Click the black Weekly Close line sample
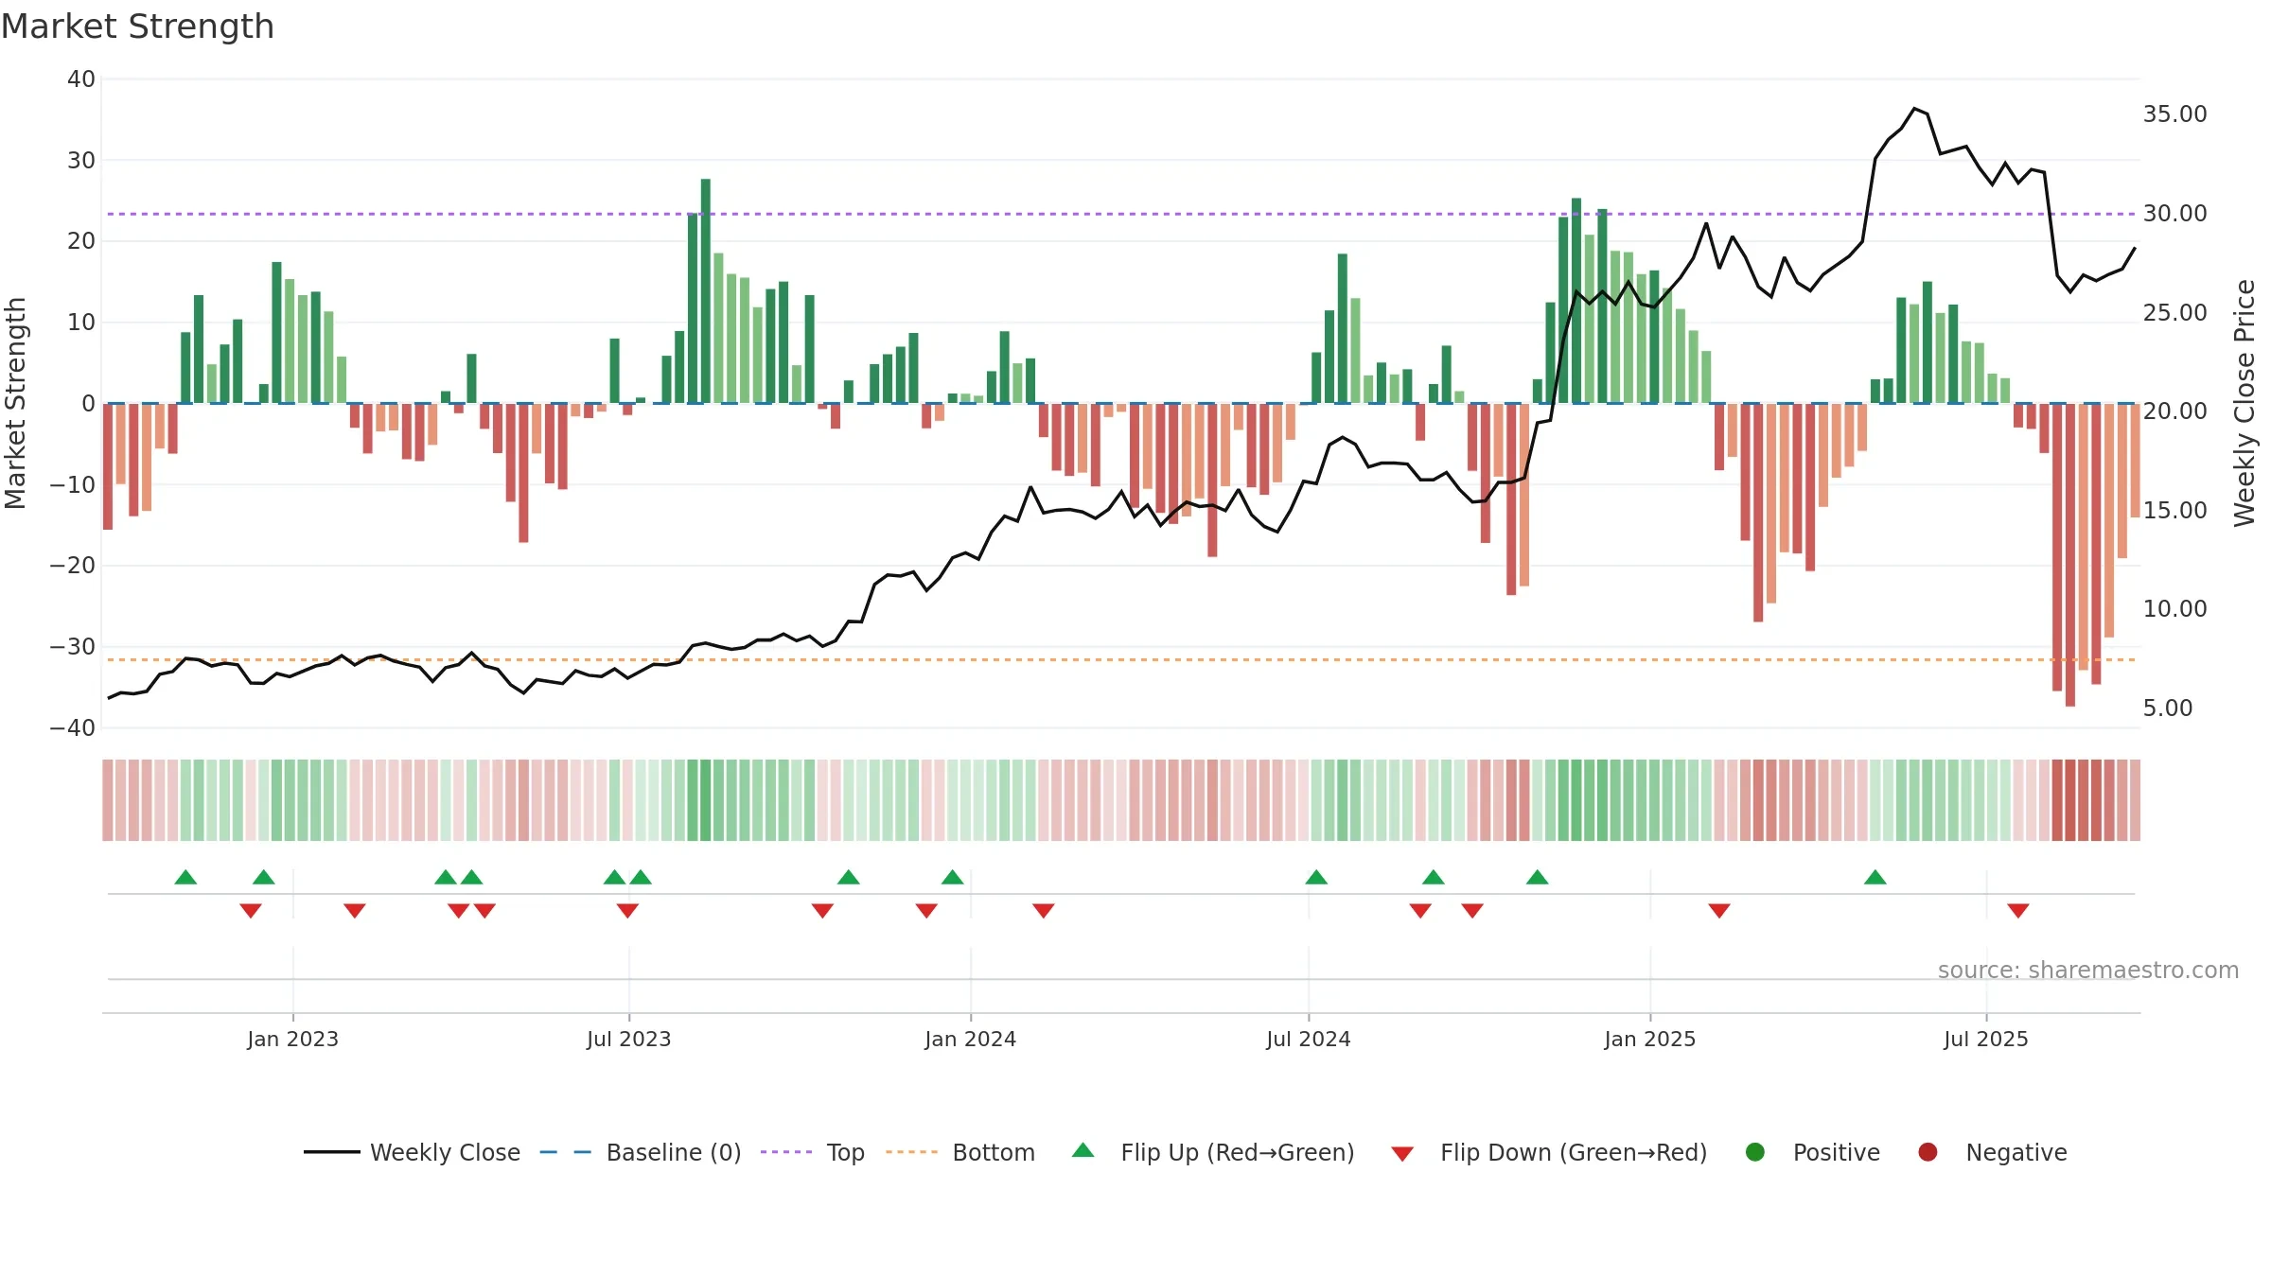The height and width of the screenshot is (1277, 2271). tap(331, 1152)
